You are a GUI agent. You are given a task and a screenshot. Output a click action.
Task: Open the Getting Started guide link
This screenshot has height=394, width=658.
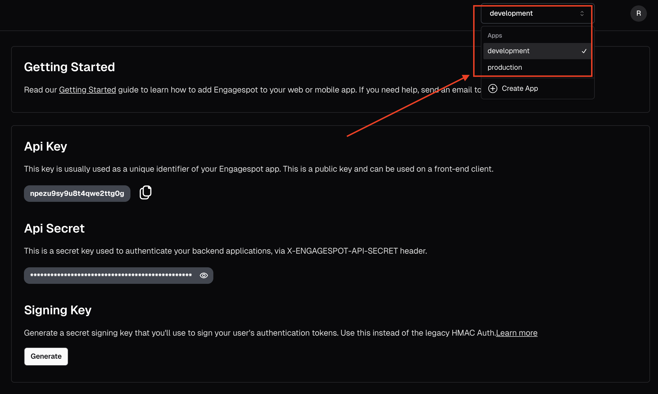point(87,90)
